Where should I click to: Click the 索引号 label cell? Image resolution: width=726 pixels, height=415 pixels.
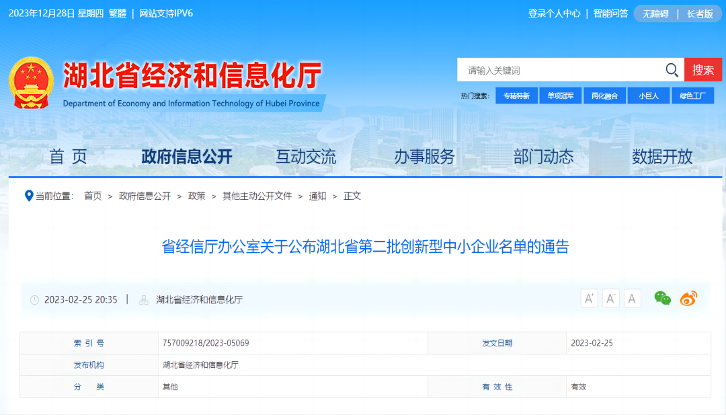point(89,343)
